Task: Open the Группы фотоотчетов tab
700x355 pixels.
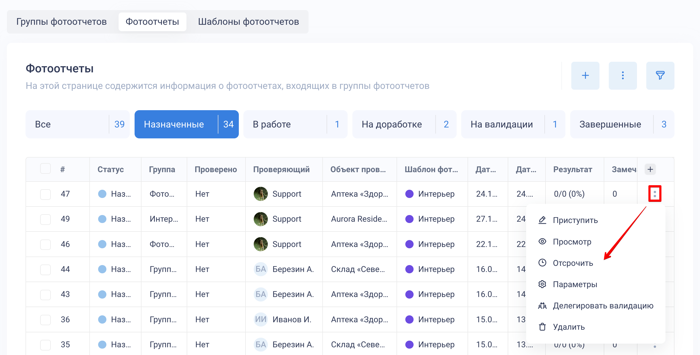Action: click(x=61, y=22)
